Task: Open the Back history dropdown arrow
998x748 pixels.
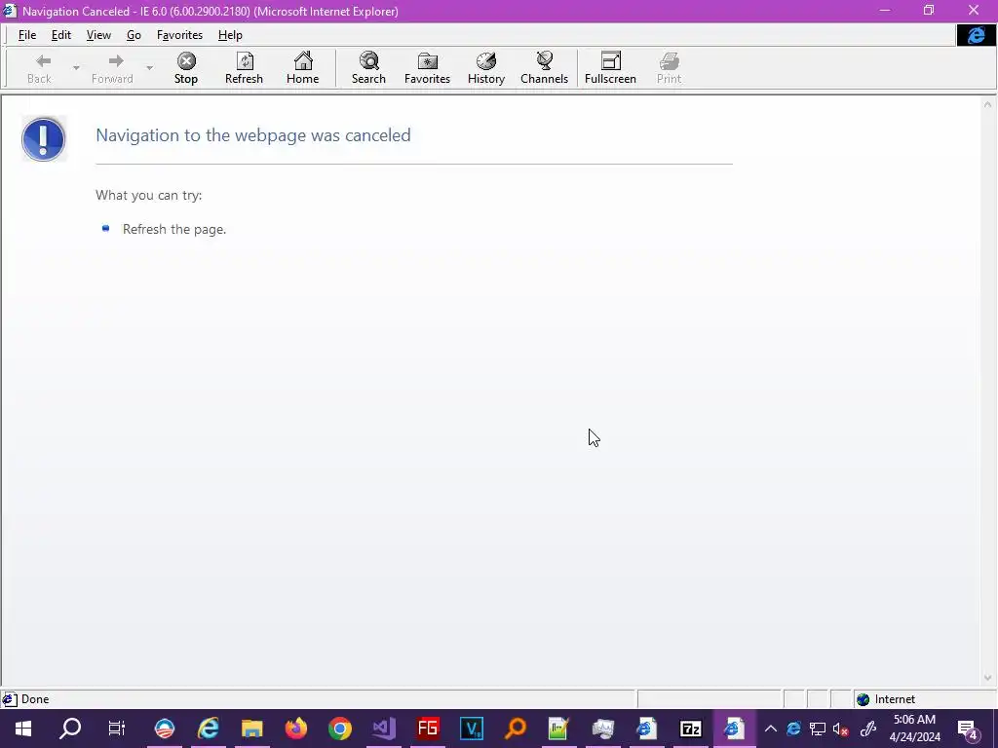Action: pos(76,68)
